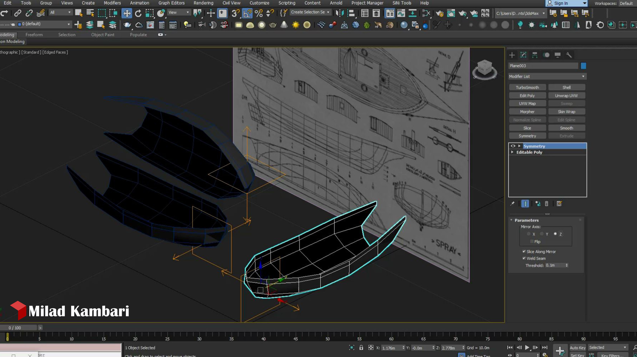Enable the Flip checkbox
637x357 pixels.
532,241
